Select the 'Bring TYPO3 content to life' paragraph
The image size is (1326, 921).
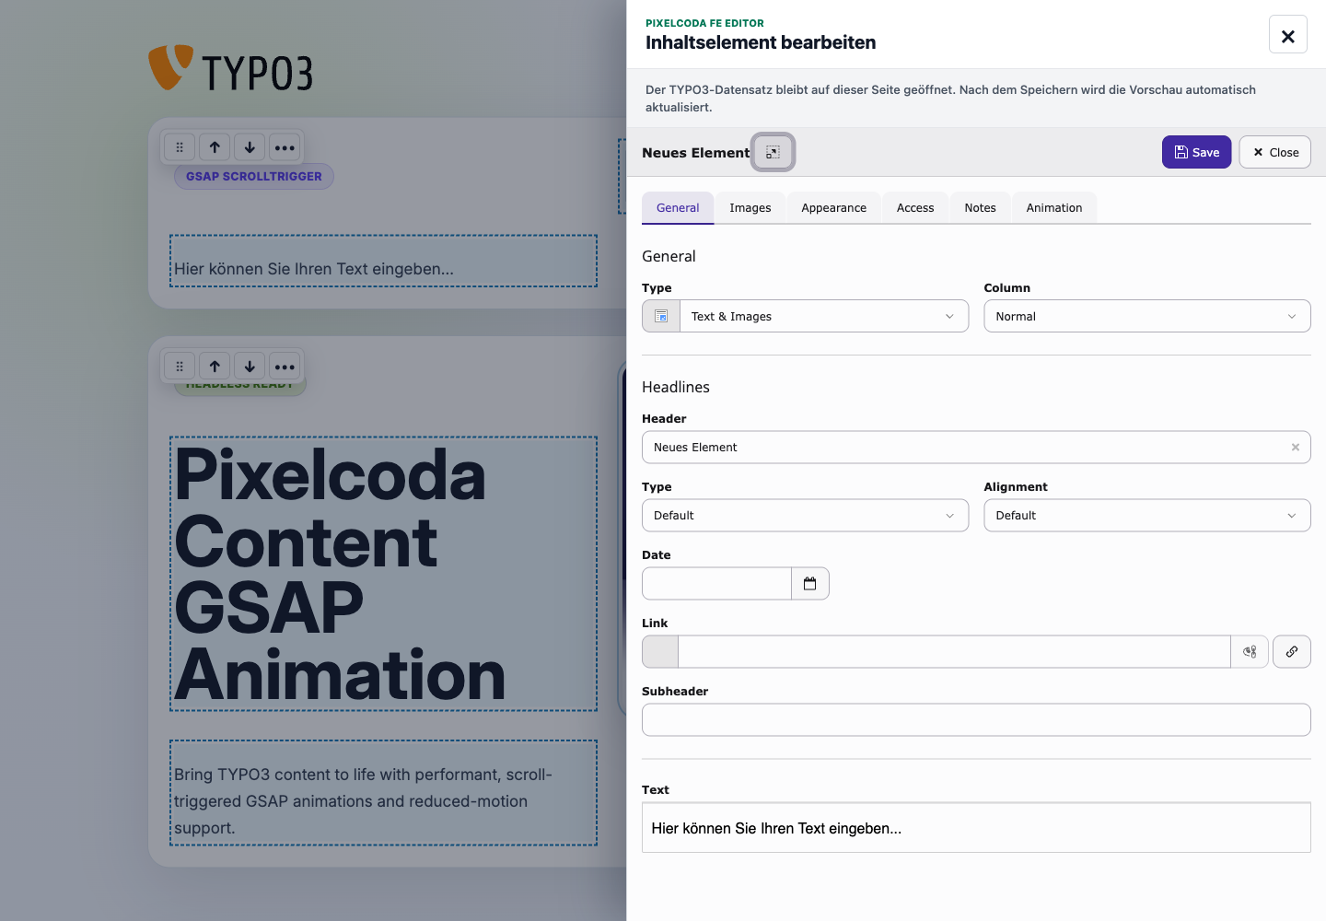click(384, 793)
